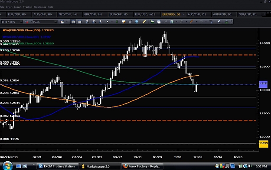
Task: Click the first person-with-chart icon in toolbar
Action: pos(88,21)
